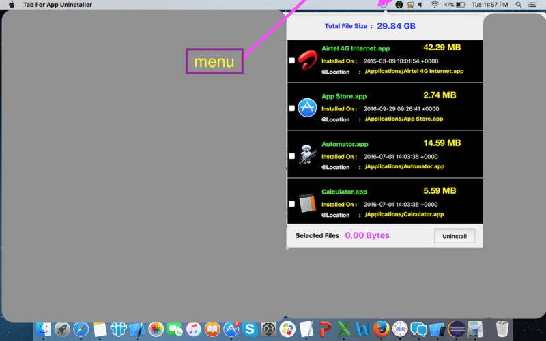Tick the checkbox for Airtel 4G Internet.app
Viewport: 546px width, 341px height.
pyautogui.click(x=292, y=61)
